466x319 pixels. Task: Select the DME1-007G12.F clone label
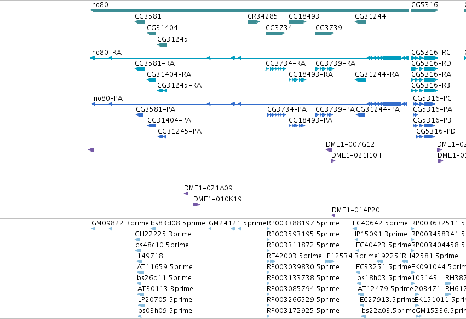click(x=353, y=144)
